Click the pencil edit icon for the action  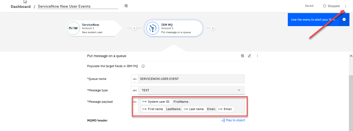tap(249, 56)
